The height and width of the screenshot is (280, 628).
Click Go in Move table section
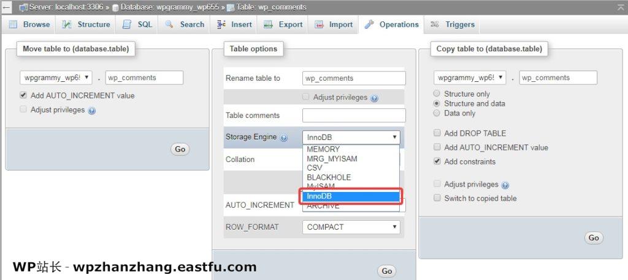(x=180, y=149)
